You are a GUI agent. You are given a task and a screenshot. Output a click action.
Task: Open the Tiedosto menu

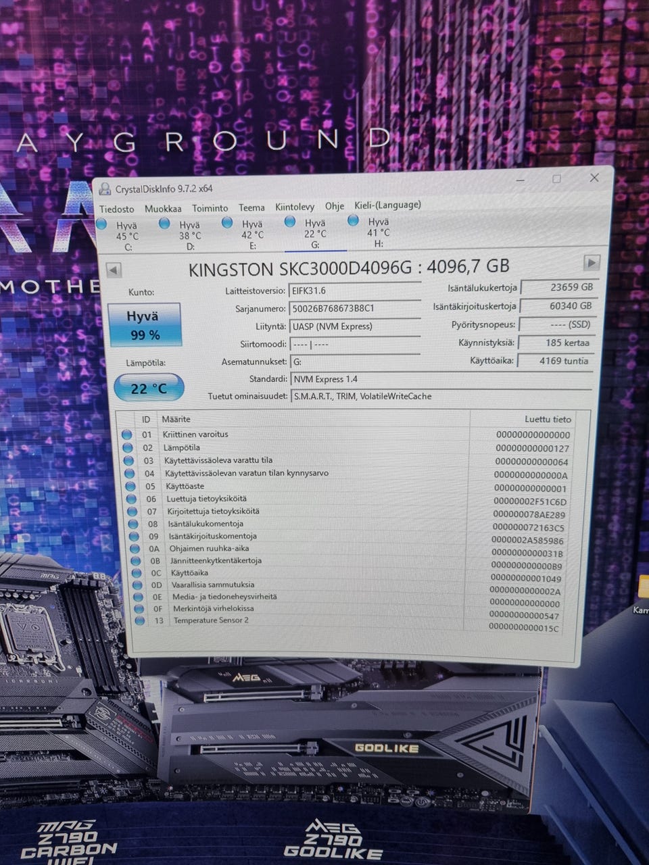(x=116, y=209)
